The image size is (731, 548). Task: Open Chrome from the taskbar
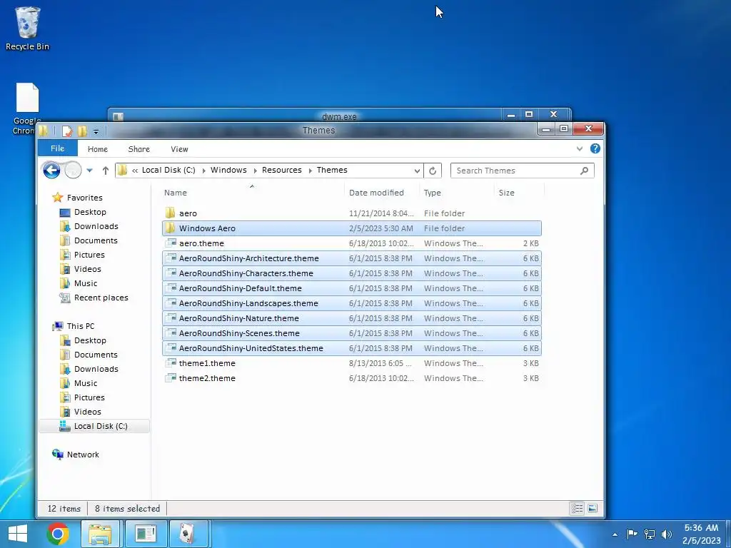(x=58, y=534)
